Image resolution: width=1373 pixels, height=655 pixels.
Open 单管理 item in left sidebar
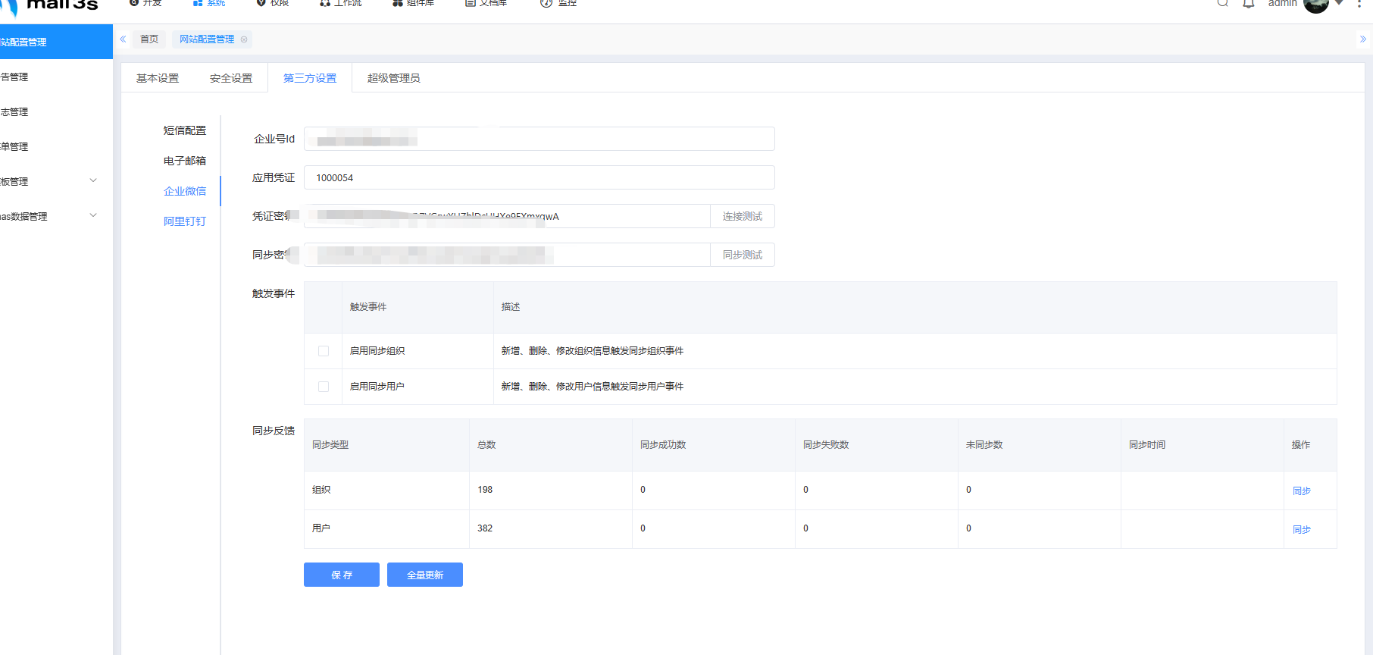pos(56,146)
